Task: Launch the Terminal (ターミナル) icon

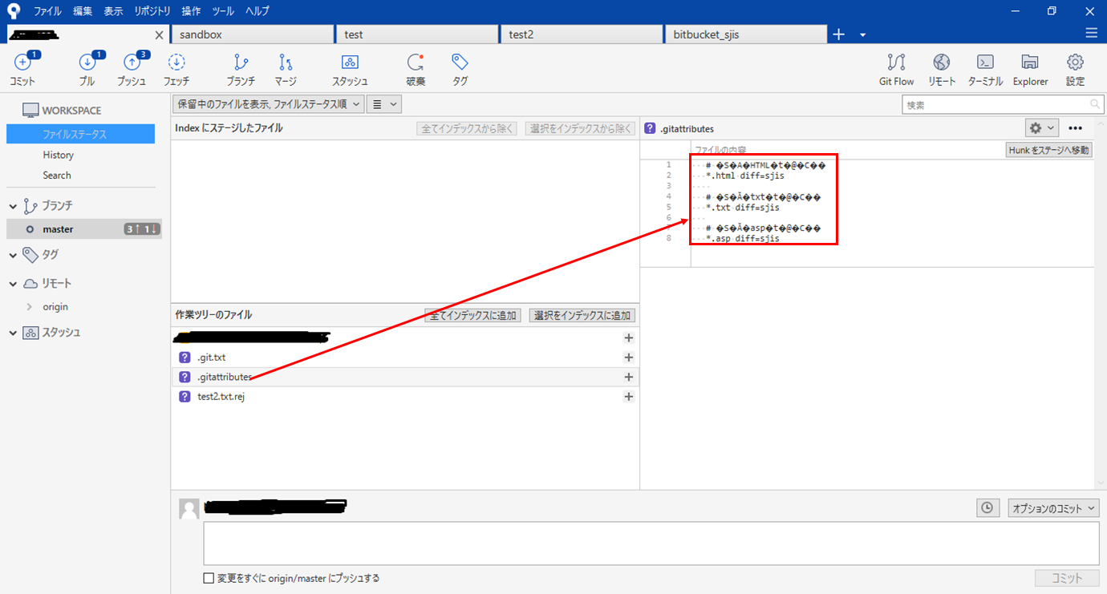Action: point(986,62)
